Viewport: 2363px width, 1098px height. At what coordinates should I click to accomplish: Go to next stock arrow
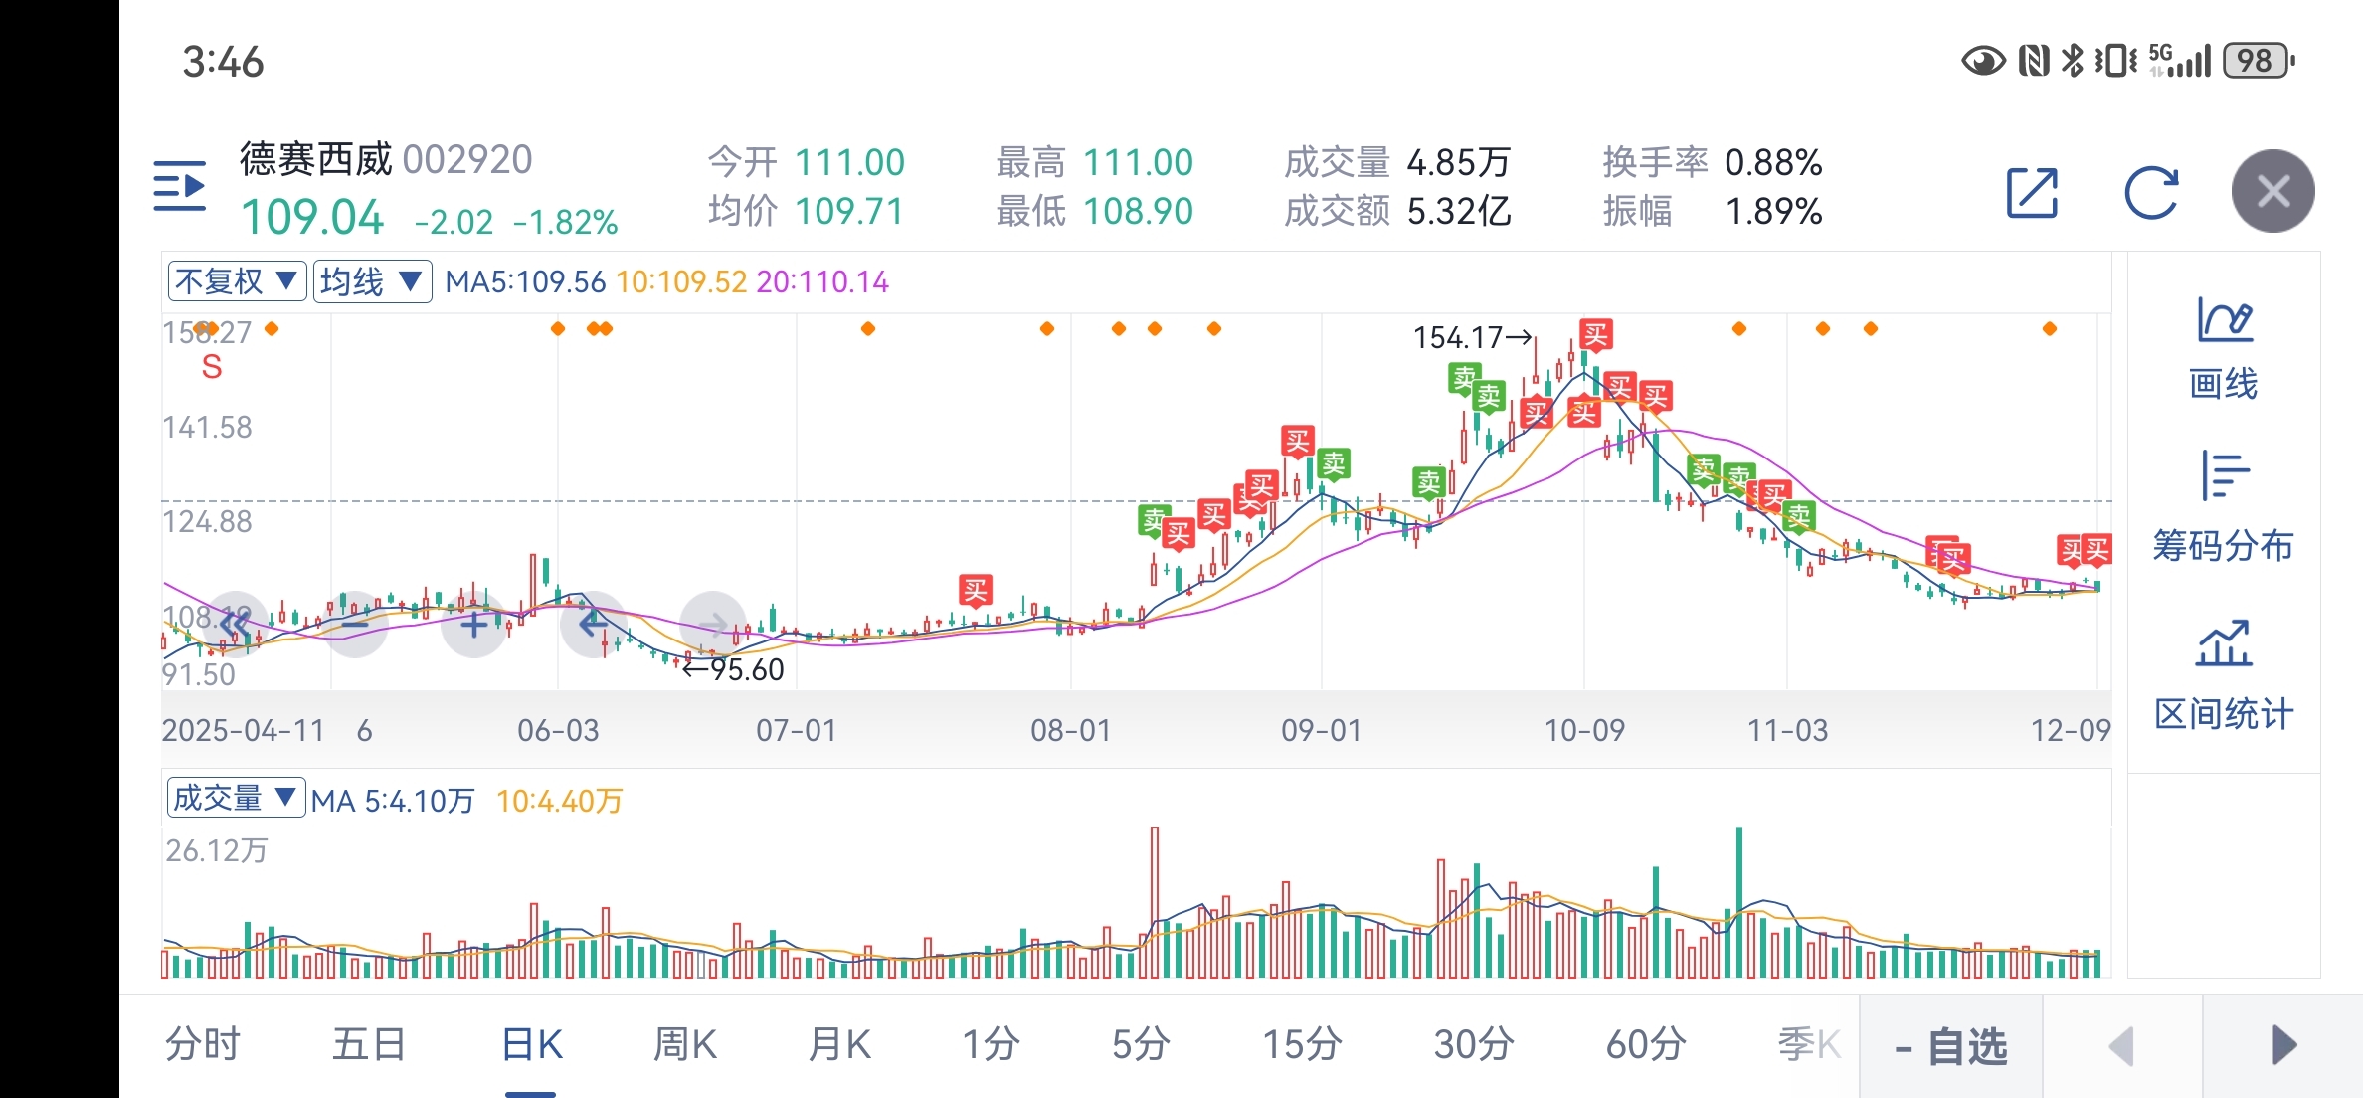click(2283, 1046)
